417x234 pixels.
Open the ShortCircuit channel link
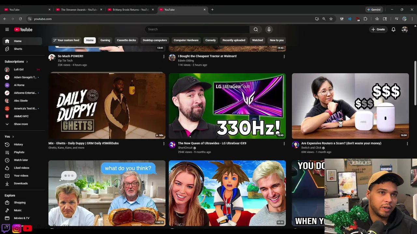[185, 148]
